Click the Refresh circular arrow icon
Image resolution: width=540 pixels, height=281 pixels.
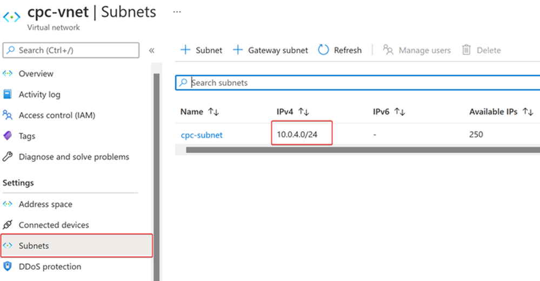pyautogui.click(x=323, y=50)
